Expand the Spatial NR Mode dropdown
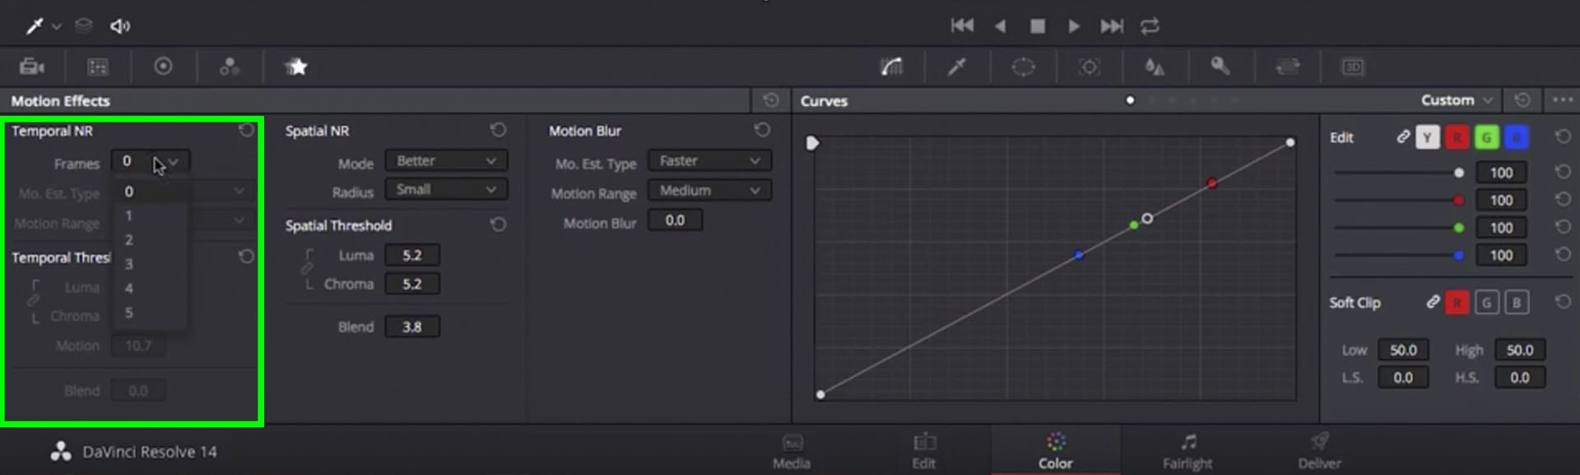Image resolution: width=1580 pixels, height=475 pixels. [x=445, y=161]
